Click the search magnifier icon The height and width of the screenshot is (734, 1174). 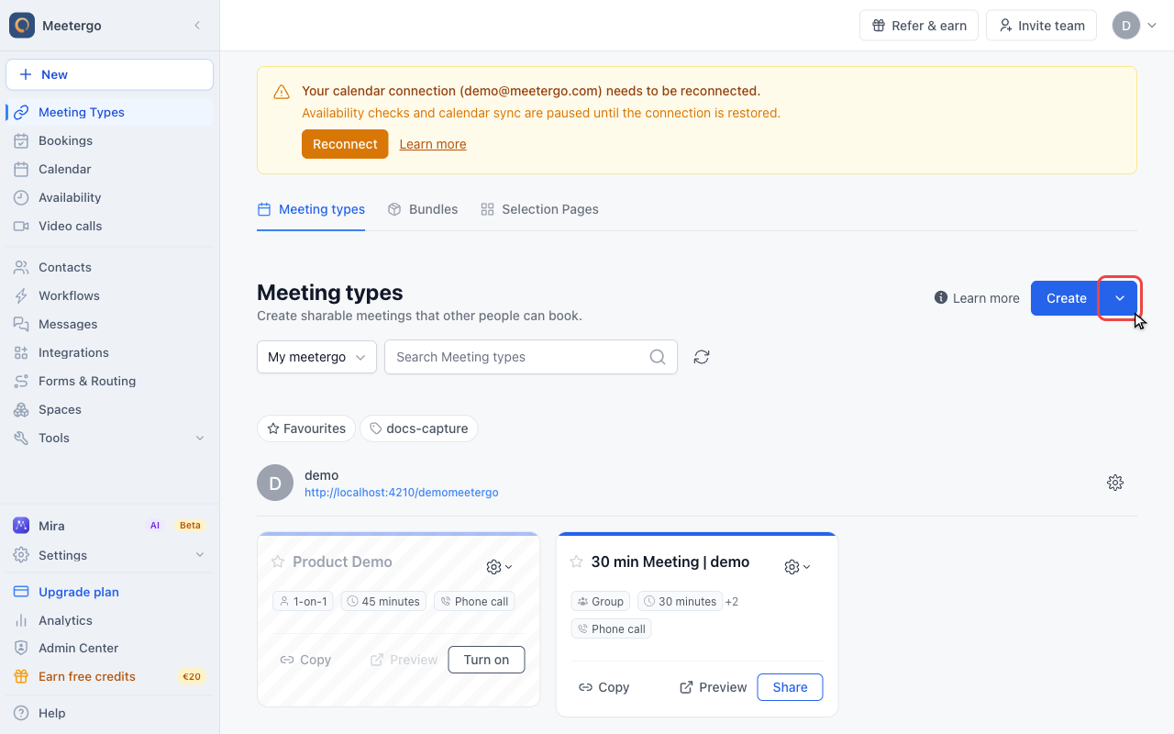click(x=658, y=357)
